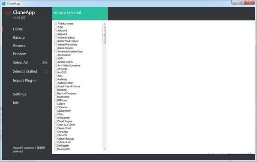Viewport: 257px width, 162px height.
Task: Tick Adobe Flash Player checkbox
Action: point(56,41)
